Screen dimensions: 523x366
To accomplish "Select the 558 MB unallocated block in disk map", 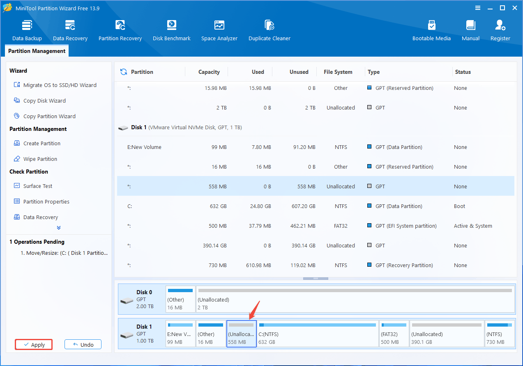I will coord(242,334).
